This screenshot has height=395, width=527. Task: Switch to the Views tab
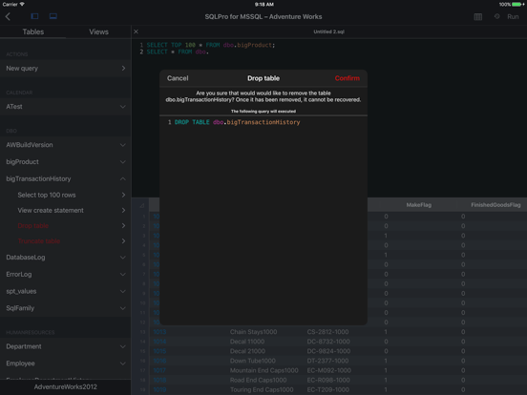coord(98,31)
